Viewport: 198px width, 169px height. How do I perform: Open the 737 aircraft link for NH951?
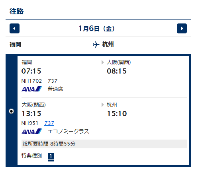coord(49,123)
